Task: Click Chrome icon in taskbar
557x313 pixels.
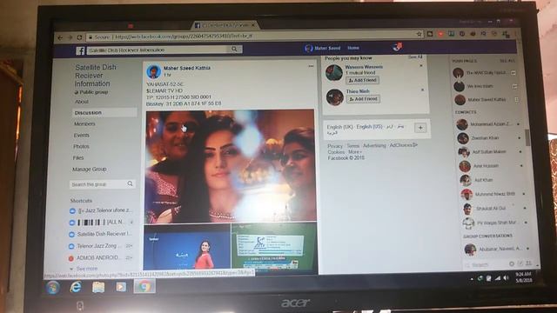Action: tap(144, 286)
